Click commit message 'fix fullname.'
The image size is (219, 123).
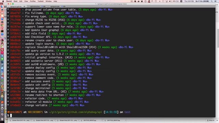pos(35,13)
